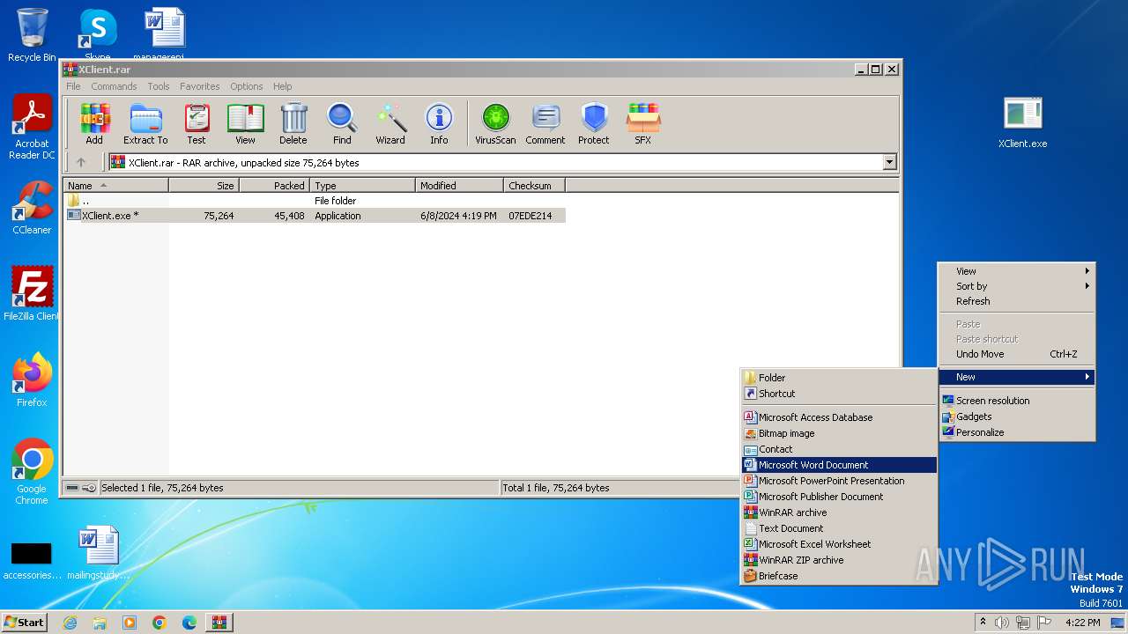Run VirusScan green bug icon
The height and width of the screenshot is (634, 1128).
pyautogui.click(x=495, y=124)
